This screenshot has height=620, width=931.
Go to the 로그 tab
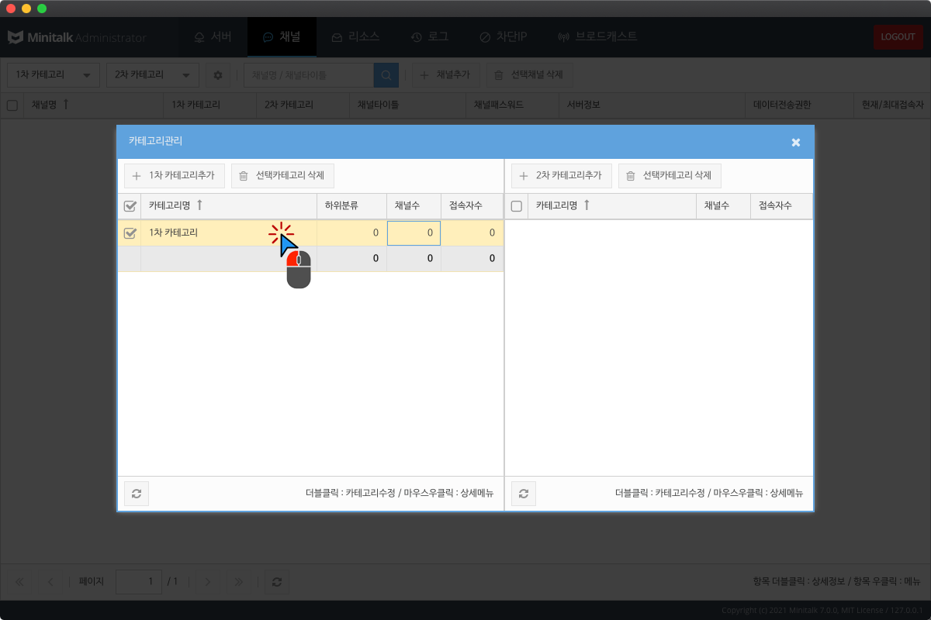click(x=430, y=36)
